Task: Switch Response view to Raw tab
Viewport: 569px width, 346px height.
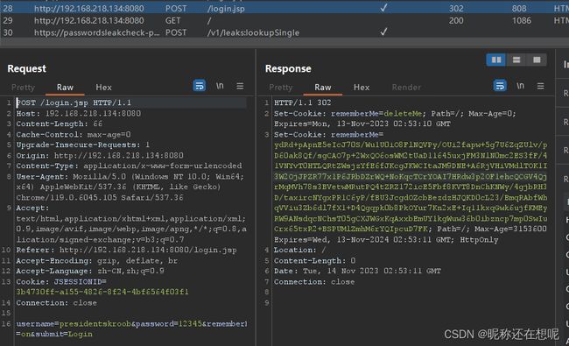Action: click(x=323, y=88)
